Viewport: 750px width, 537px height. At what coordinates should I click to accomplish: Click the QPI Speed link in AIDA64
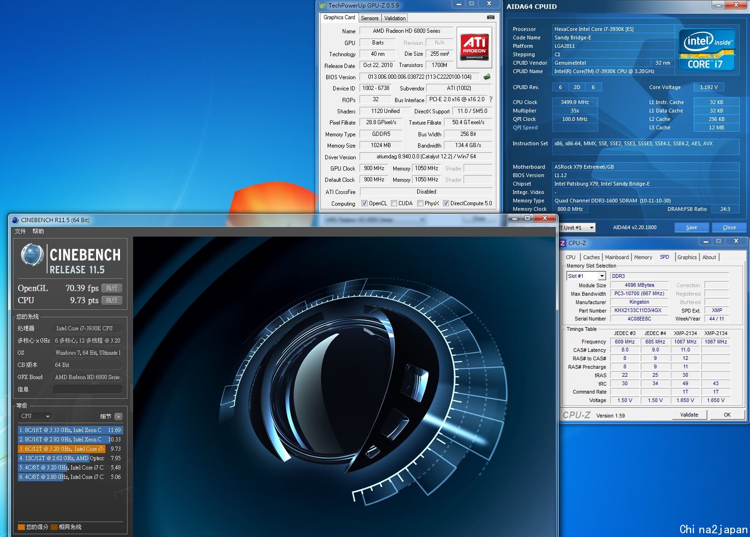525,127
